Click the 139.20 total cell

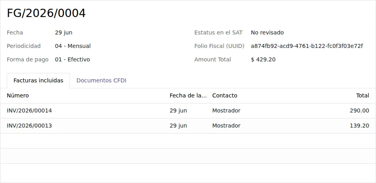pyautogui.click(x=359, y=126)
